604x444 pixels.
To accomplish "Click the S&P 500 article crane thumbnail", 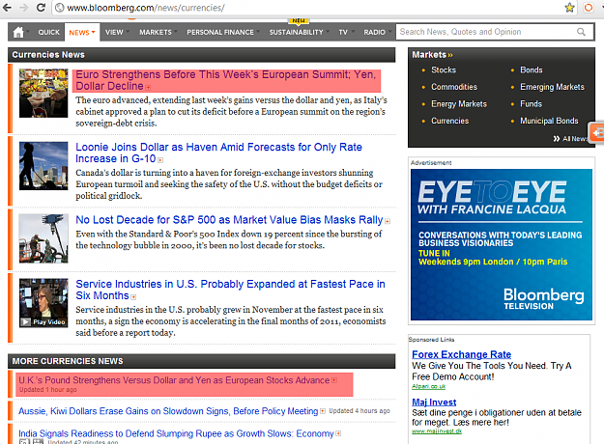I will click(x=43, y=238).
